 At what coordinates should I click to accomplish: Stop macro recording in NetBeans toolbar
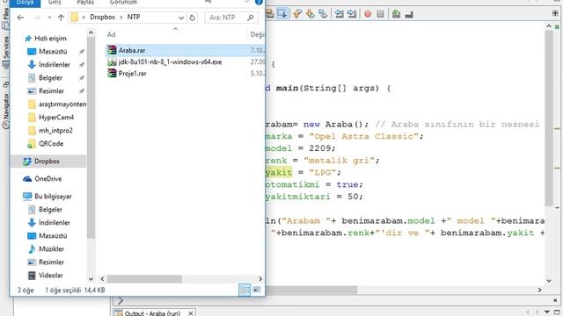click(381, 14)
